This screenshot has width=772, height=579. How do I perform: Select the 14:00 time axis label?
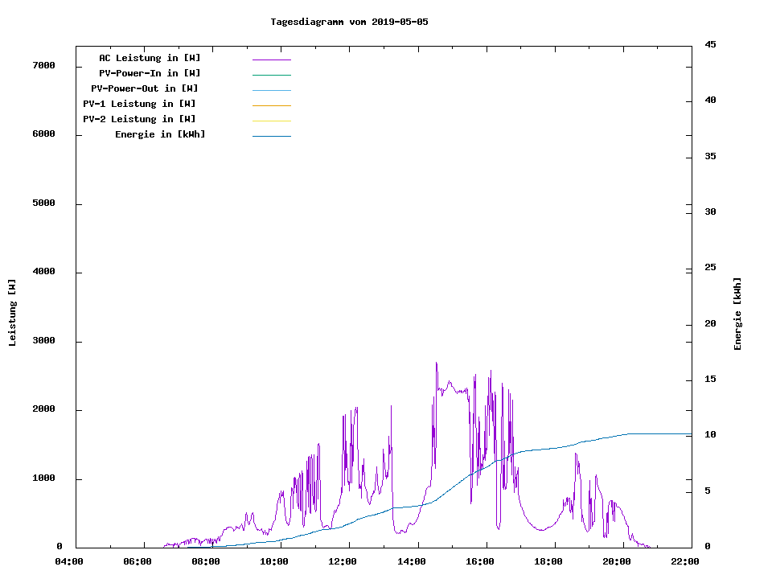[x=411, y=561]
